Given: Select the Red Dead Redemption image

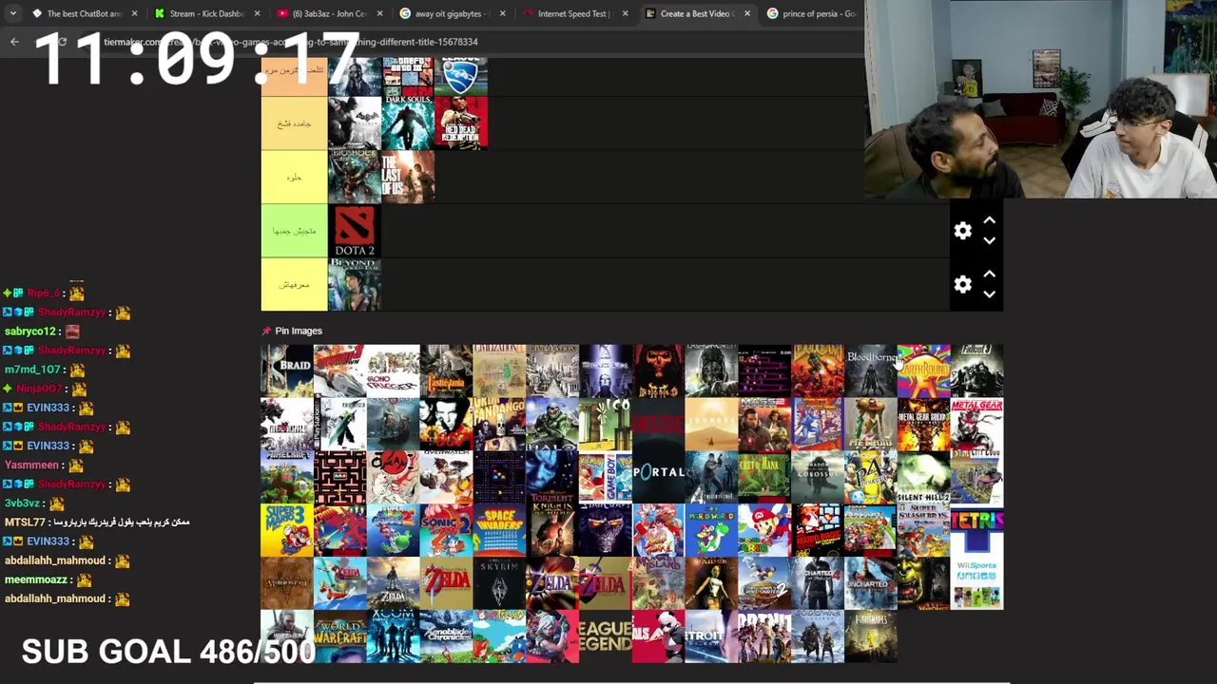Looking at the screenshot, I should pos(461,123).
